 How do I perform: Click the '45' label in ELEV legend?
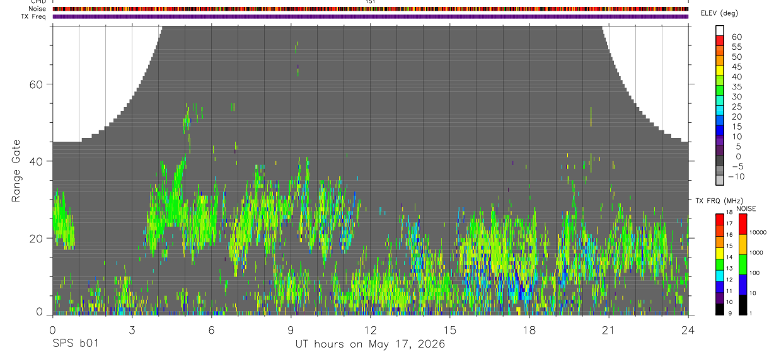tap(736, 67)
